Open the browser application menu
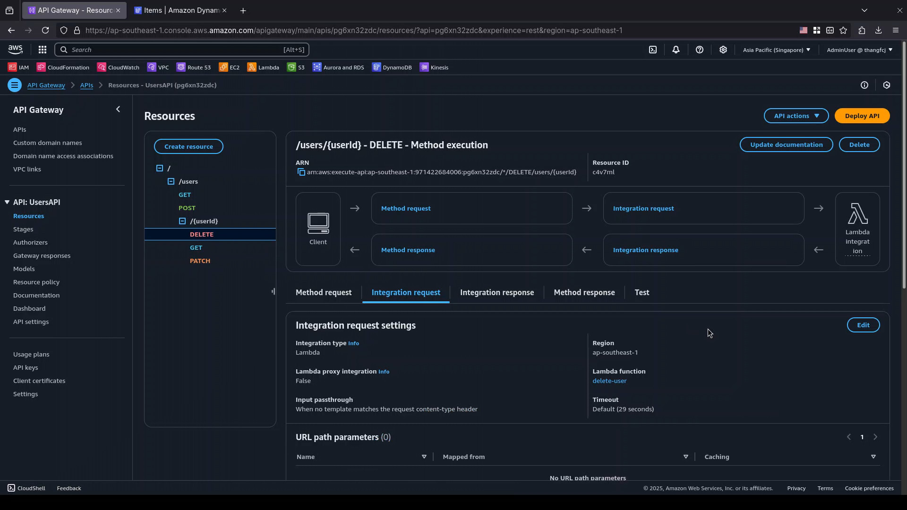907x510 pixels. 896,30
